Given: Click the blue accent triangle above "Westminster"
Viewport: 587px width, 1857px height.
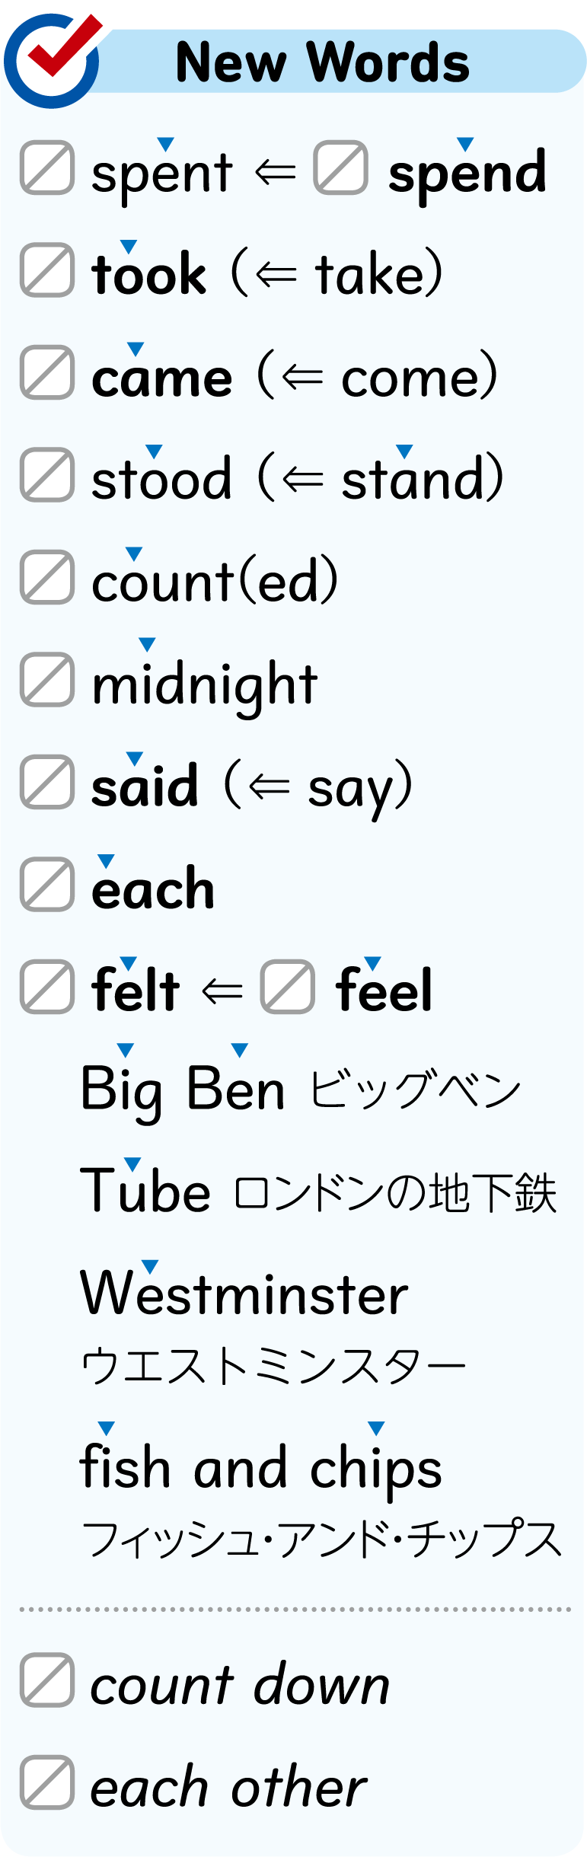Looking at the screenshot, I should (x=150, y=1267).
